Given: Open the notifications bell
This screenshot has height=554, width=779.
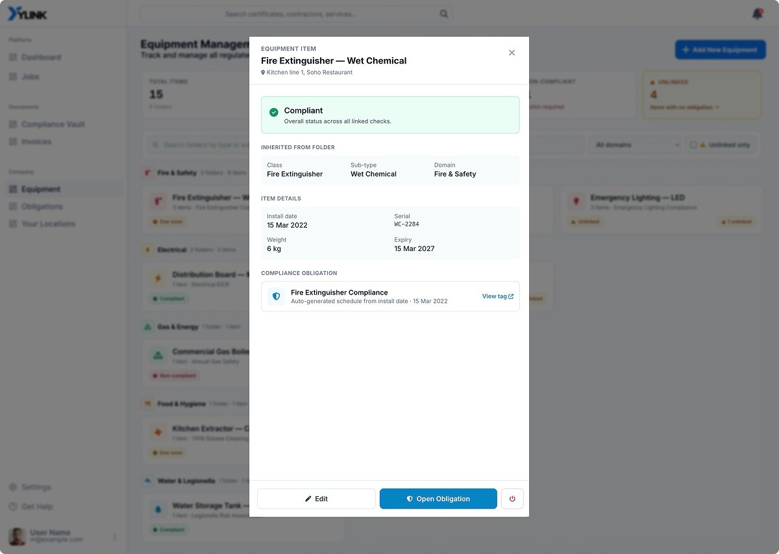Looking at the screenshot, I should click(757, 14).
